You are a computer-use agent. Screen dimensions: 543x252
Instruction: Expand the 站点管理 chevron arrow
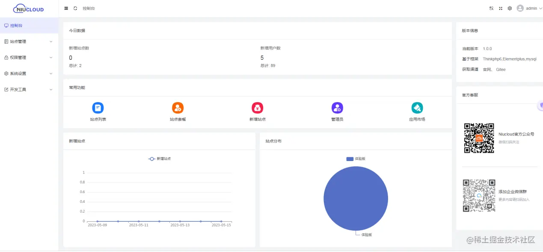click(51, 41)
